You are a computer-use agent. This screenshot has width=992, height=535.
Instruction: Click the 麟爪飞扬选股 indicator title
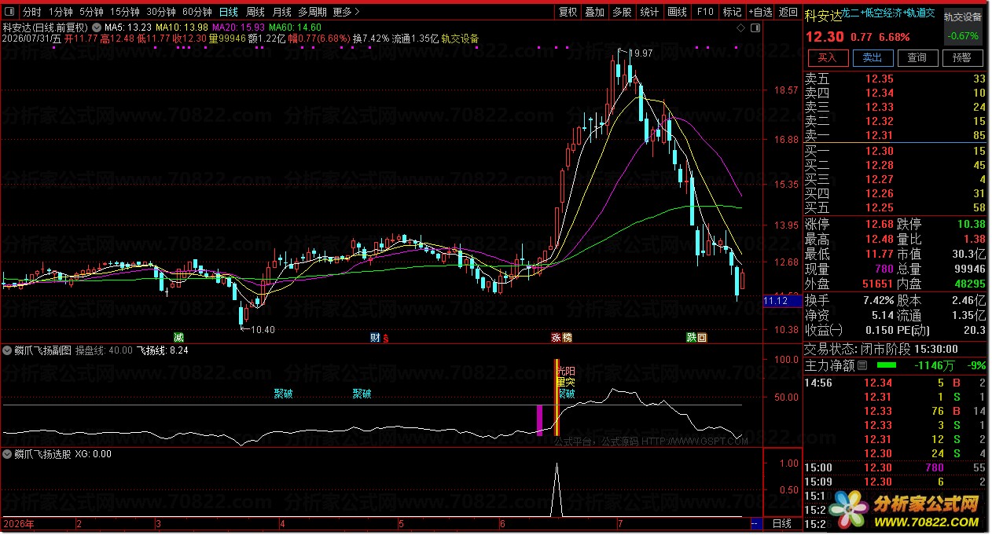coord(43,454)
